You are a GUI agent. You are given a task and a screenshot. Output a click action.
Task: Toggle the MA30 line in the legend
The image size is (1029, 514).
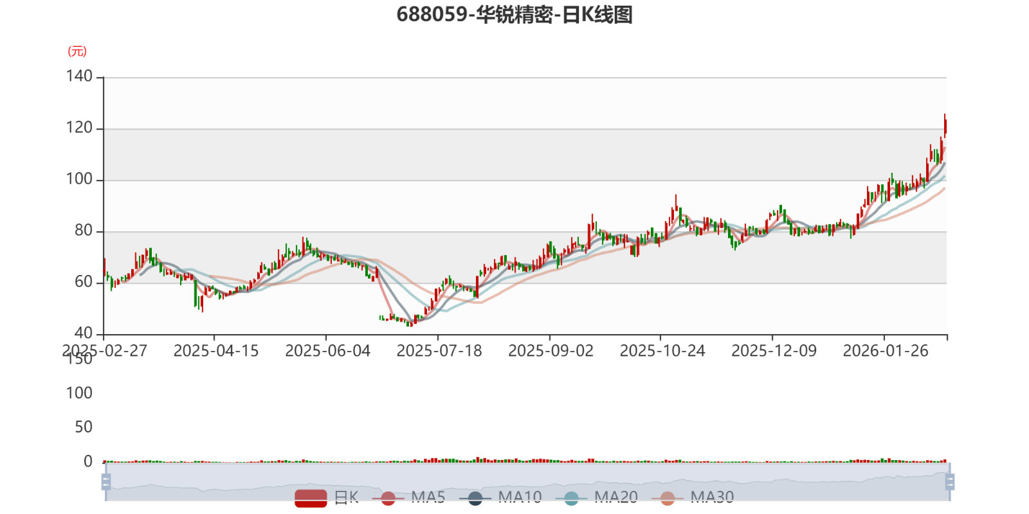pyautogui.click(x=693, y=497)
